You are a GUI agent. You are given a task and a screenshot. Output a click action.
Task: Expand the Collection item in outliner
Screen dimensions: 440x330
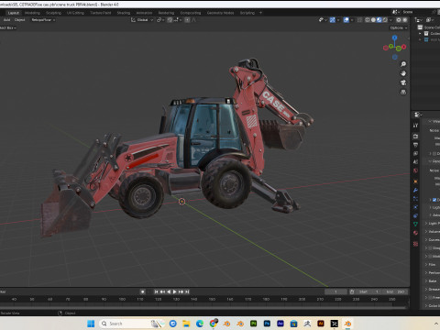coord(420,34)
